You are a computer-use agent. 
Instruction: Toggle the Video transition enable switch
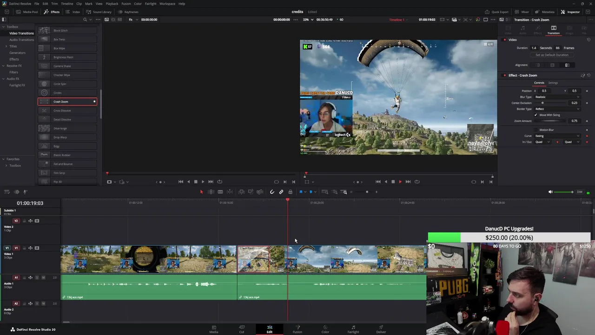click(x=504, y=40)
